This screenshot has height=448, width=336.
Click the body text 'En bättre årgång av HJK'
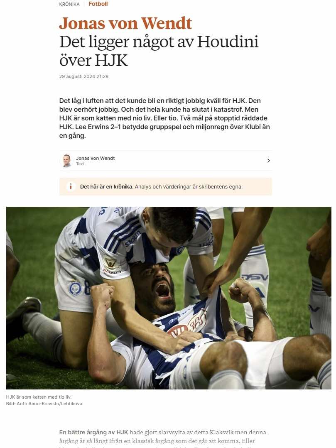tap(94, 432)
